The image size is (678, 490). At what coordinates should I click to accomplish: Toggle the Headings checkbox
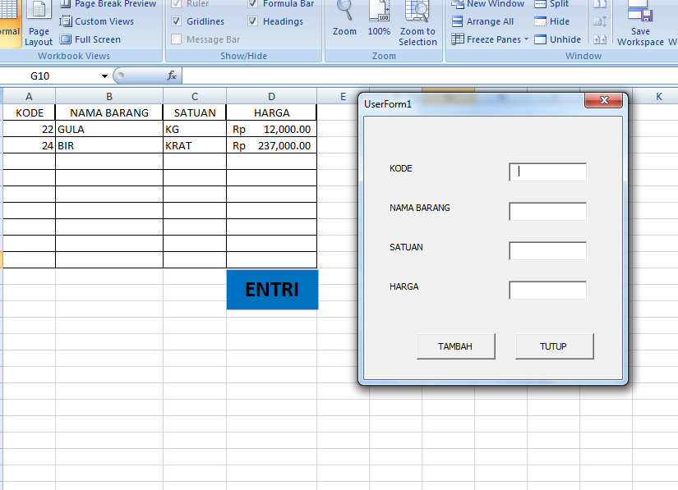(253, 21)
